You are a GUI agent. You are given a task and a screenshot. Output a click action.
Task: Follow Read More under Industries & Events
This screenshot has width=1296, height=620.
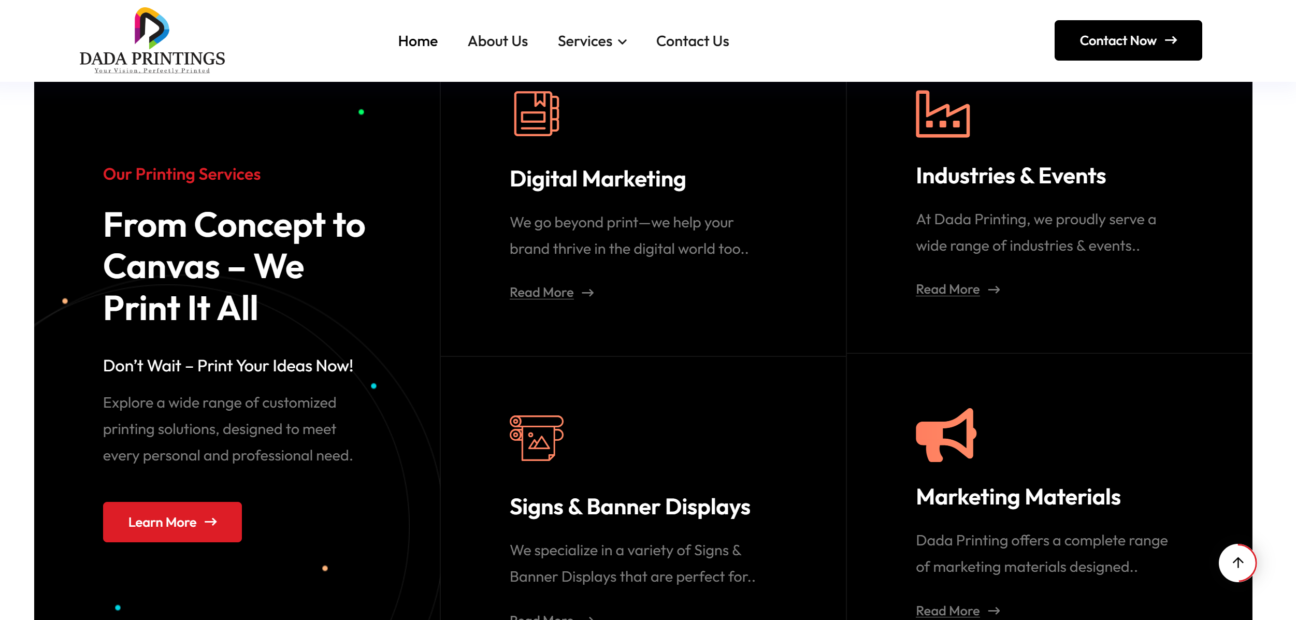coord(947,290)
